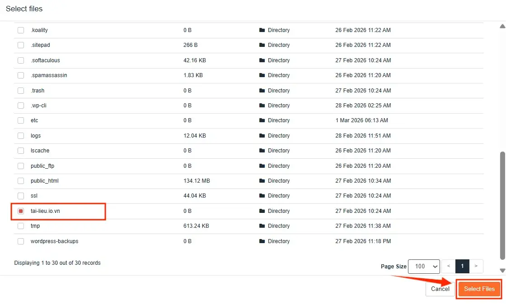
Task: Click the folder icon in the etc row
Action: pyautogui.click(x=262, y=120)
